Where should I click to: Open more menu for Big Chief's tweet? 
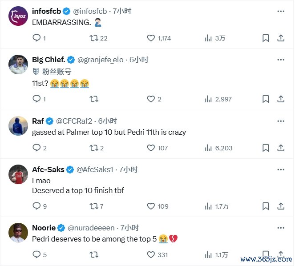point(281,60)
